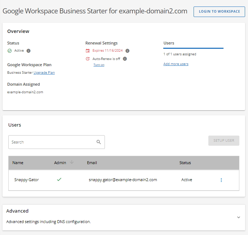Click the Active status cell for Snappy Gator
The height and width of the screenshot is (235, 248).
pos(187,180)
